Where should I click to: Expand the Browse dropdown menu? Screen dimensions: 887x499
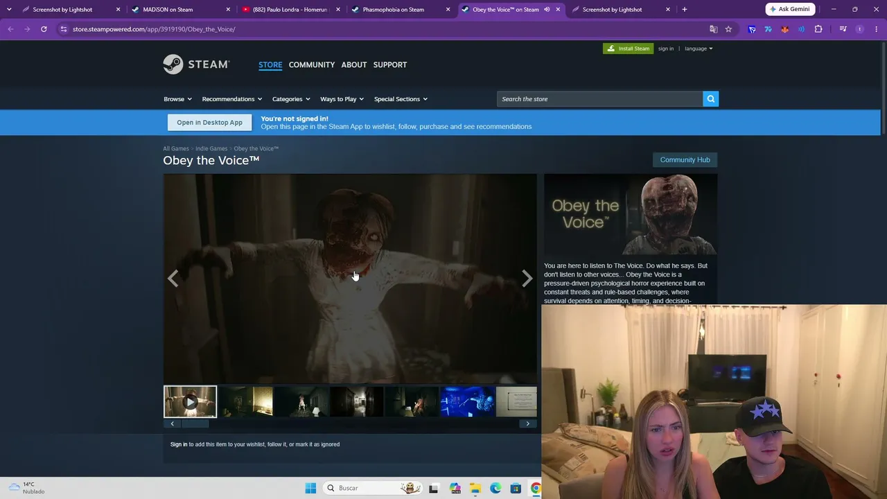click(x=177, y=99)
